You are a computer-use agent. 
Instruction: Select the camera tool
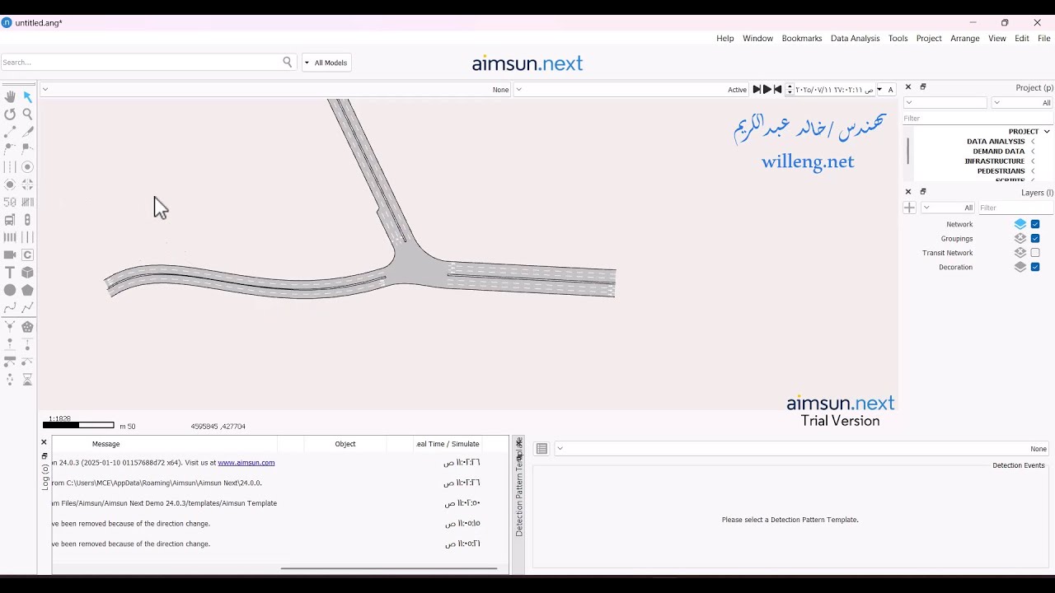coord(10,254)
